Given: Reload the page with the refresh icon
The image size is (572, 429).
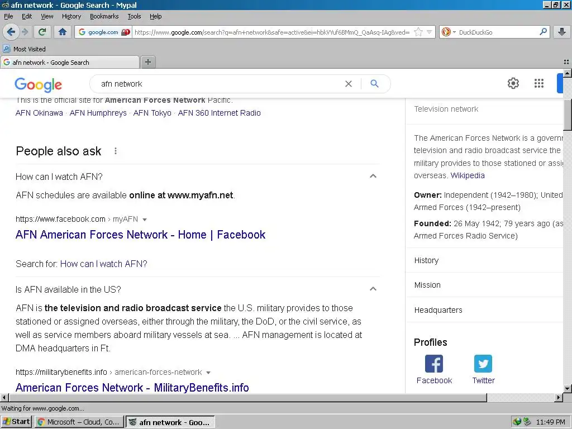Looking at the screenshot, I should 42,32.
